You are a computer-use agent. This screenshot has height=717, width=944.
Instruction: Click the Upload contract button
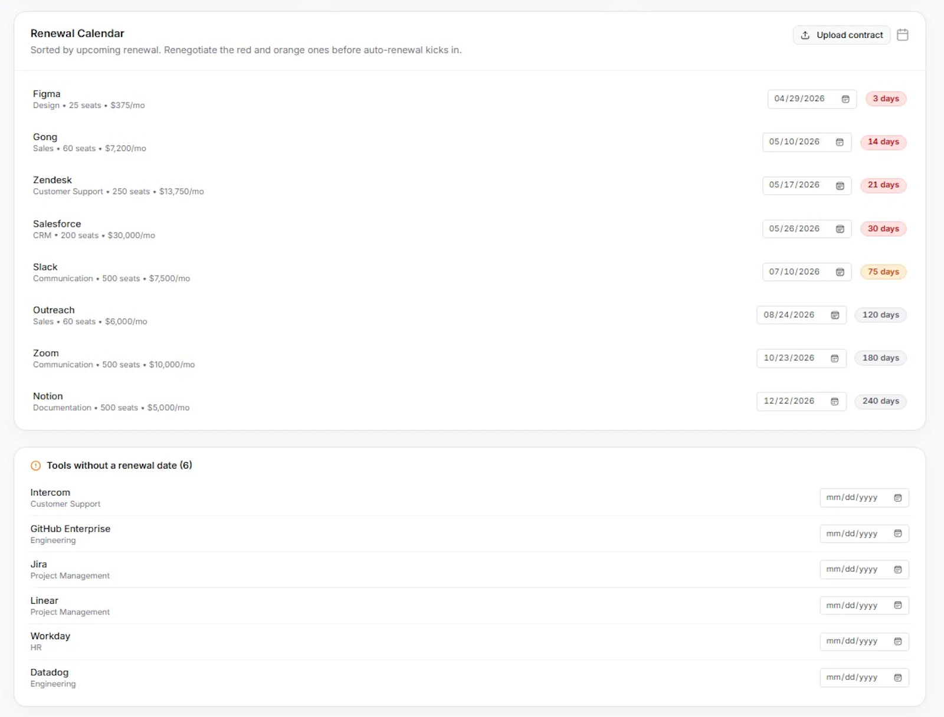pos(841,35)
